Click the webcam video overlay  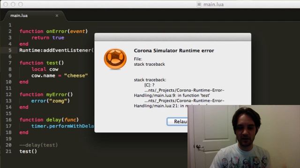[244, 137]
